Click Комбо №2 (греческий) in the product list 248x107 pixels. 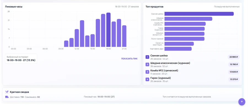click(x=164, y=71)
